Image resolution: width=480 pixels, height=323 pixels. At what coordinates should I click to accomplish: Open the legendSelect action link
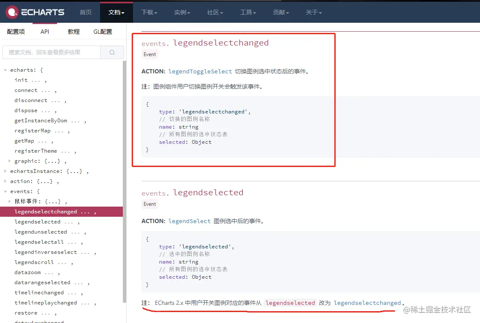pos(190,221)
